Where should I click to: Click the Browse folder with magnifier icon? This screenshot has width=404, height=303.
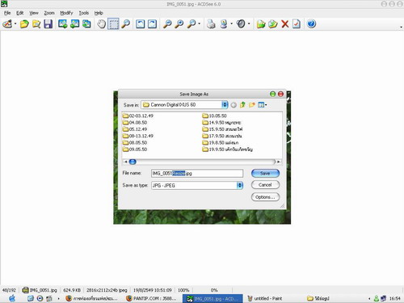coord(36,24)
